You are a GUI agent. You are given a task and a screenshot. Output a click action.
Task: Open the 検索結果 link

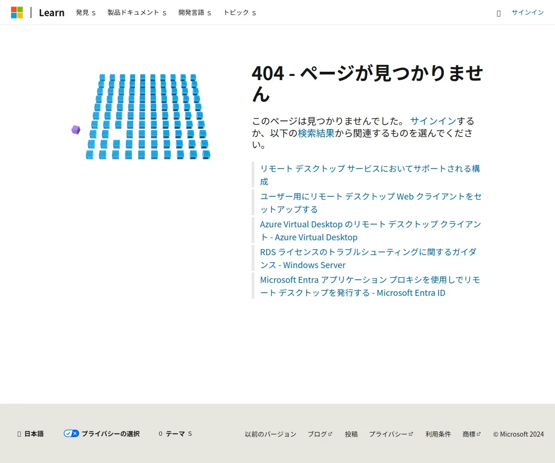point(316,133)
